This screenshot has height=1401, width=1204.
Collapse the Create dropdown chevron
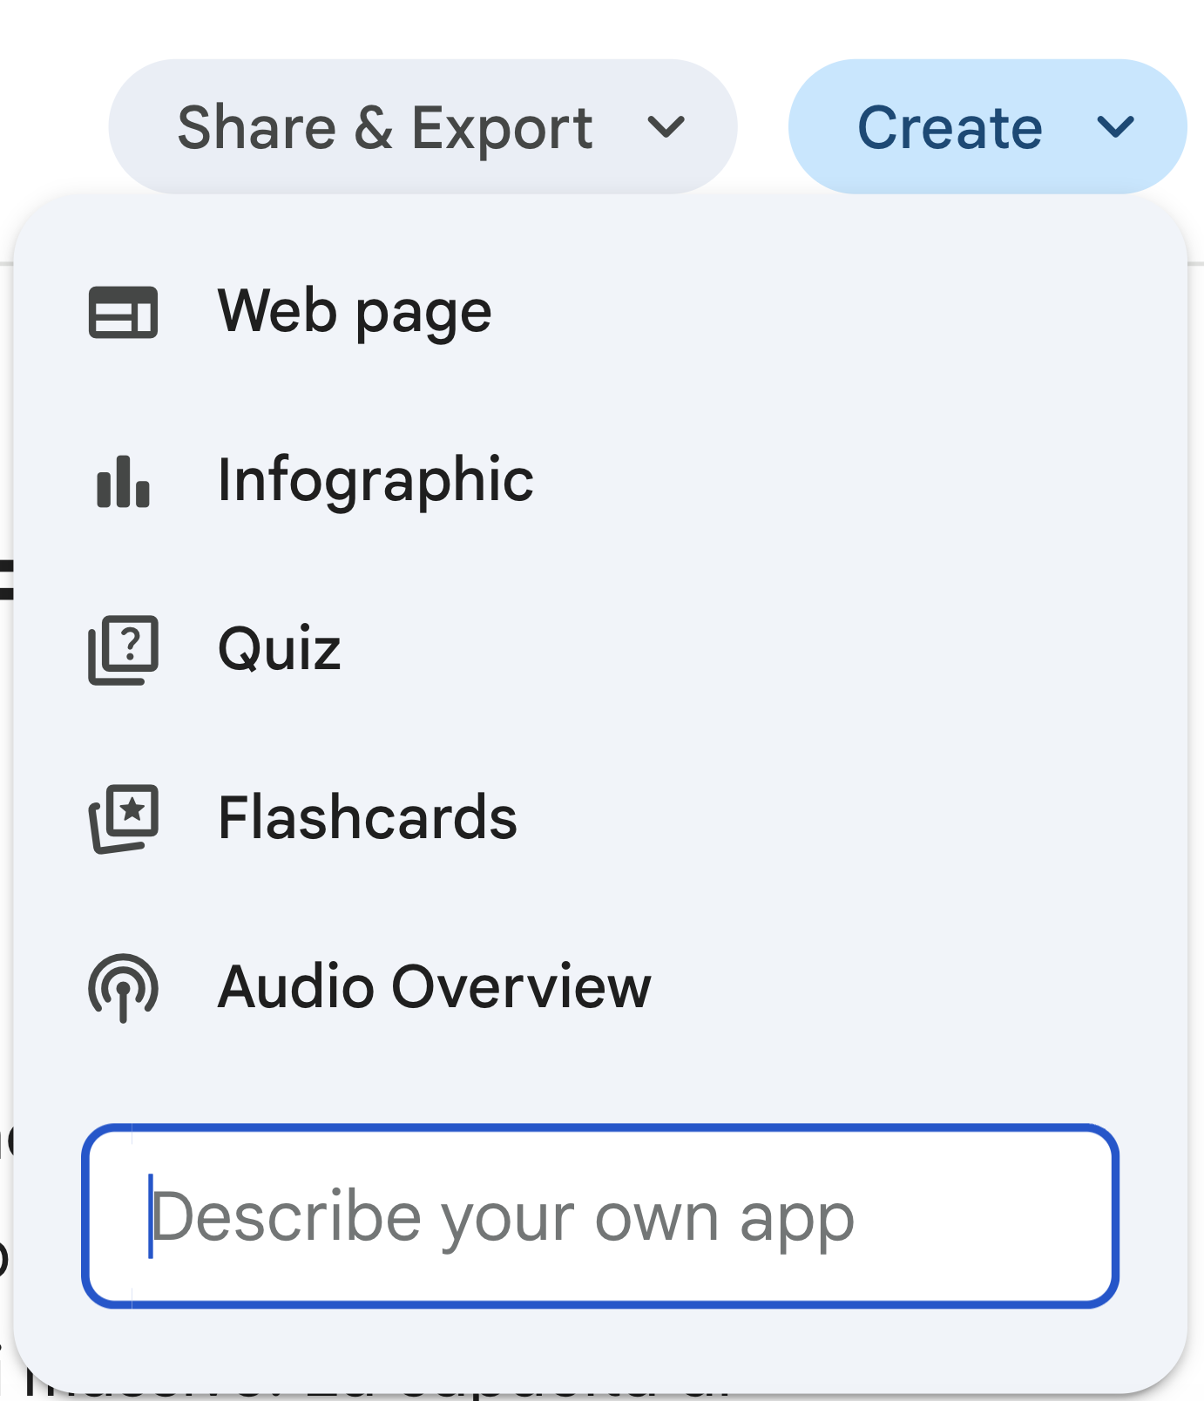[1115, 128]
